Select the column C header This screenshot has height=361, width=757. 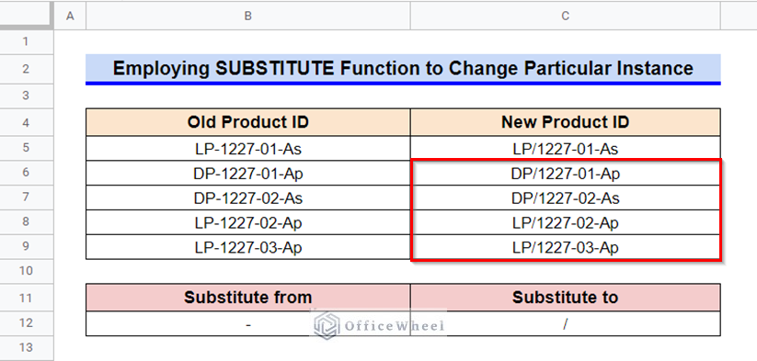tap(566, 16)
